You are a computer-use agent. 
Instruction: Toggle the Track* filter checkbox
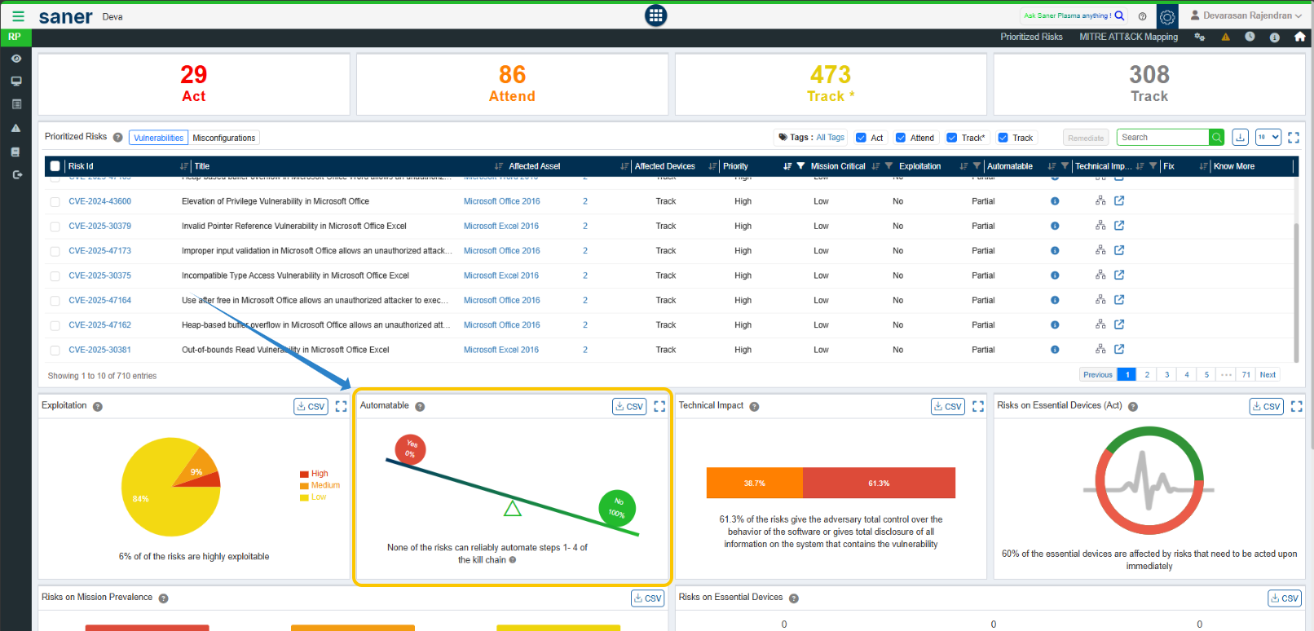[951, 138]
